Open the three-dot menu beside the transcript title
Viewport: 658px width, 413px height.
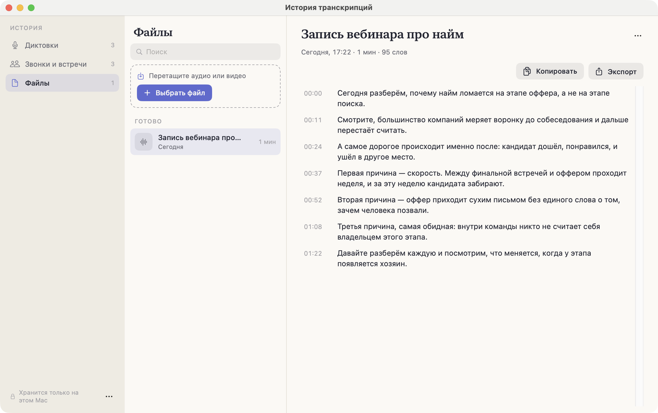(638, 36)
